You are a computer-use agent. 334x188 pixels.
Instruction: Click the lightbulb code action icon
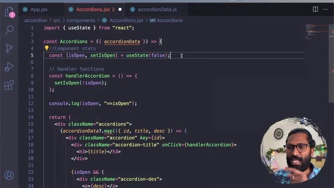click(x=46, y=48)
